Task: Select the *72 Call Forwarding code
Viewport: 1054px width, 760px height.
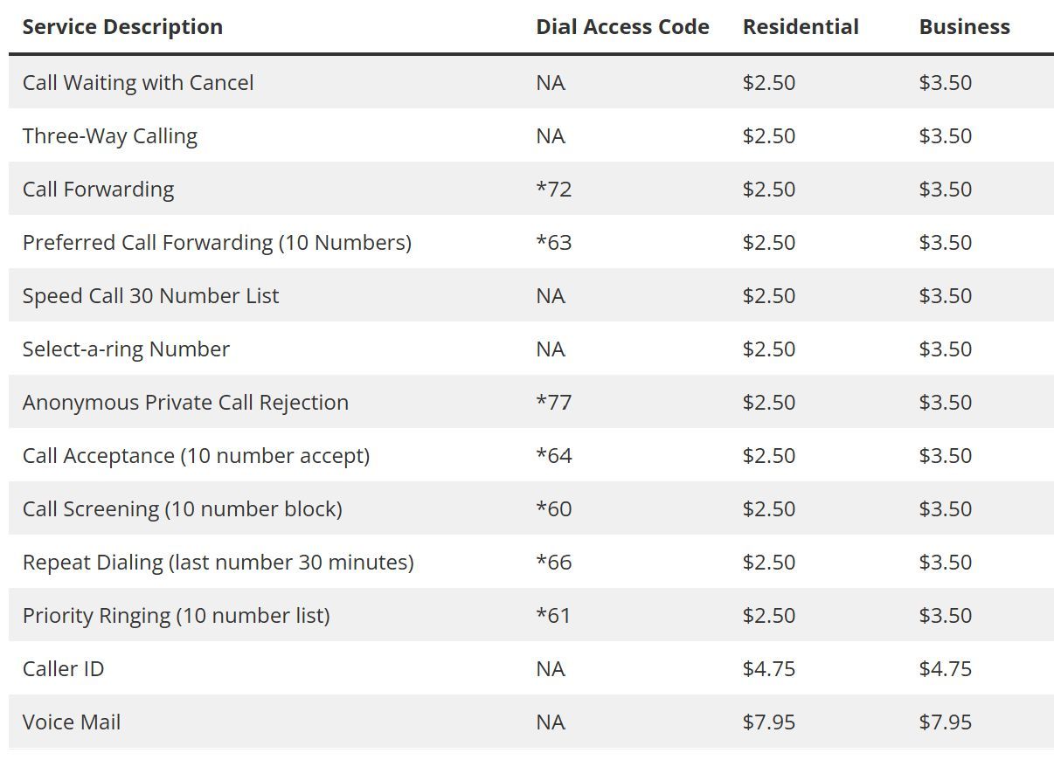Action: pyautogui.click(x=553, y=190)
